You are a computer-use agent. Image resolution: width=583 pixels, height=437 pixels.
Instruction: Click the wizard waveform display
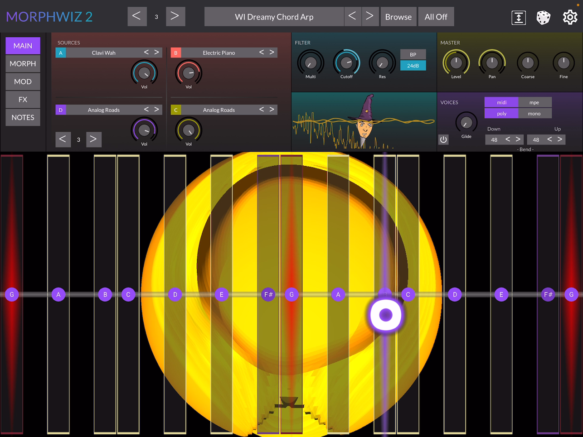click(364, 121)
